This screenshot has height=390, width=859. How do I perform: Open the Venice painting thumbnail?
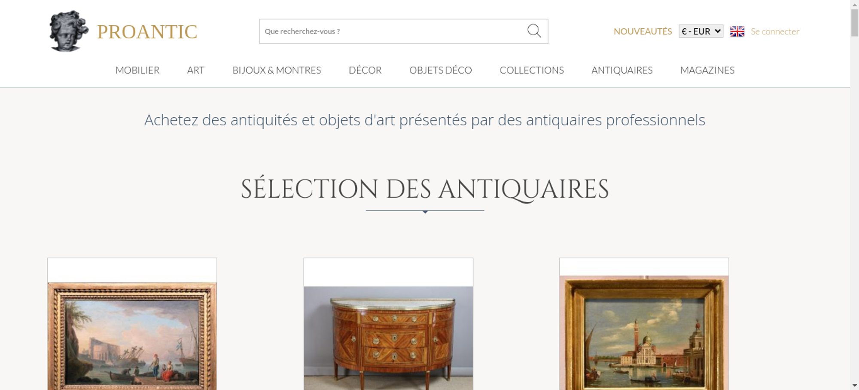(x=644, y=333)
